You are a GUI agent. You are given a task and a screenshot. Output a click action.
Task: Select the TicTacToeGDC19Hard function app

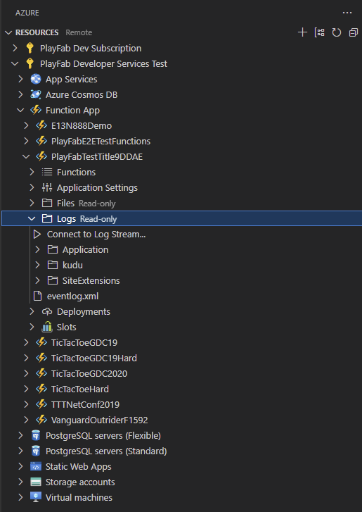click(x=94, y=358)
